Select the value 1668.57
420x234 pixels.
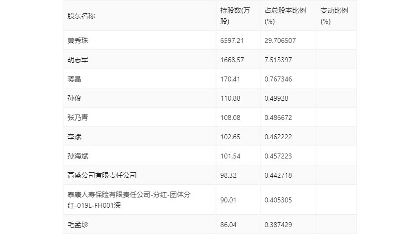click(x=232, y=60)
